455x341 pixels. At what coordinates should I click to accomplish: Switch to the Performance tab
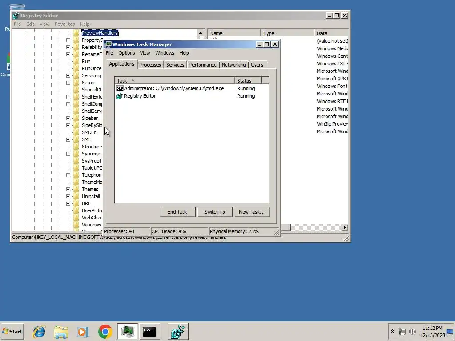203,65
